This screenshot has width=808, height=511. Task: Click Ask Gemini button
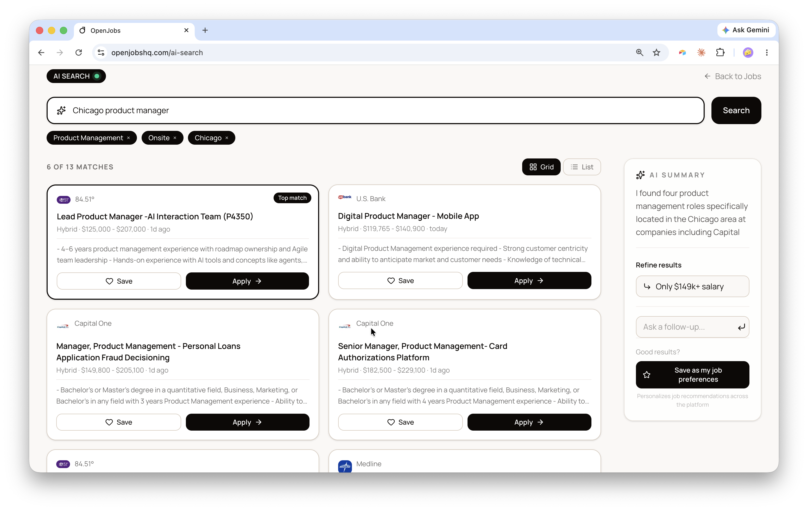point(746,30)
